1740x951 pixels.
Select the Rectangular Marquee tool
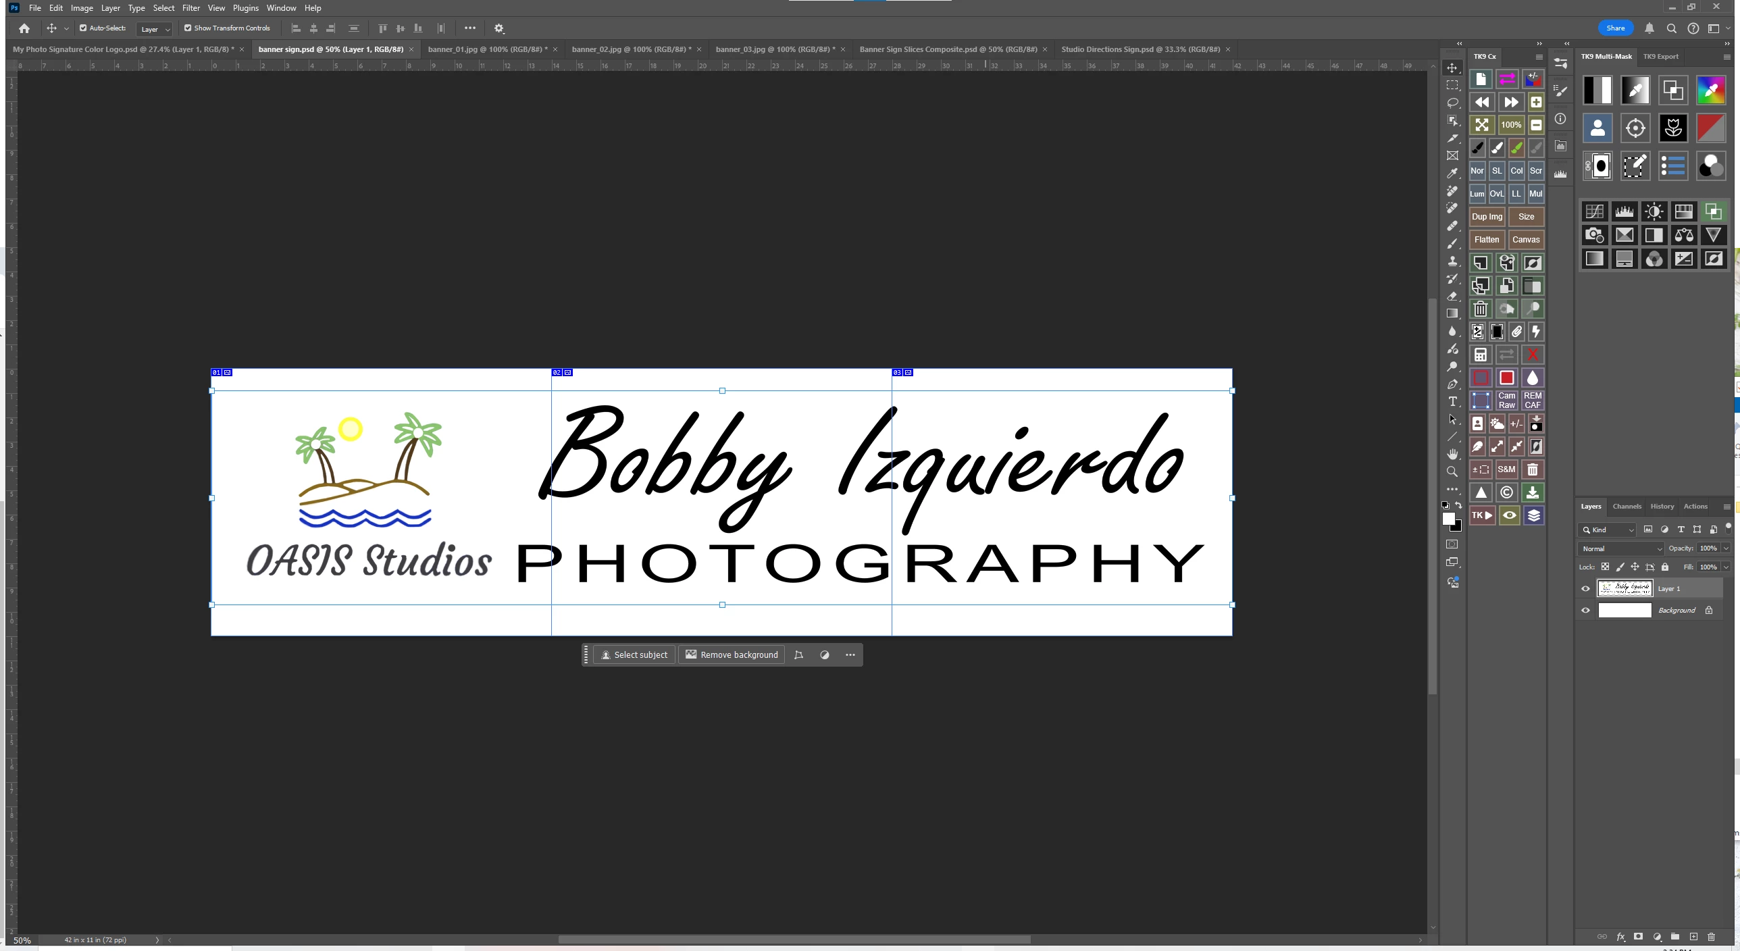click(1452, 85)
